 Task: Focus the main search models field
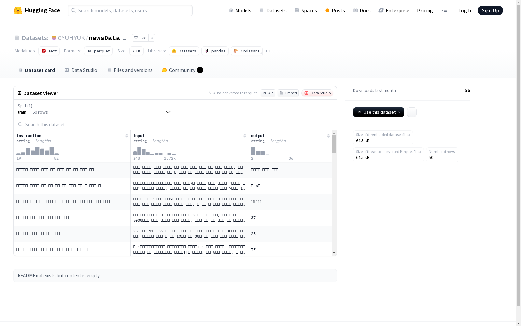pyautogui.click(x=130, y=10)
